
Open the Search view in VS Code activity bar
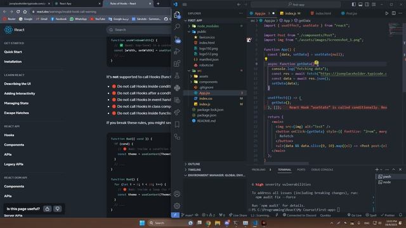pos(177,27)
